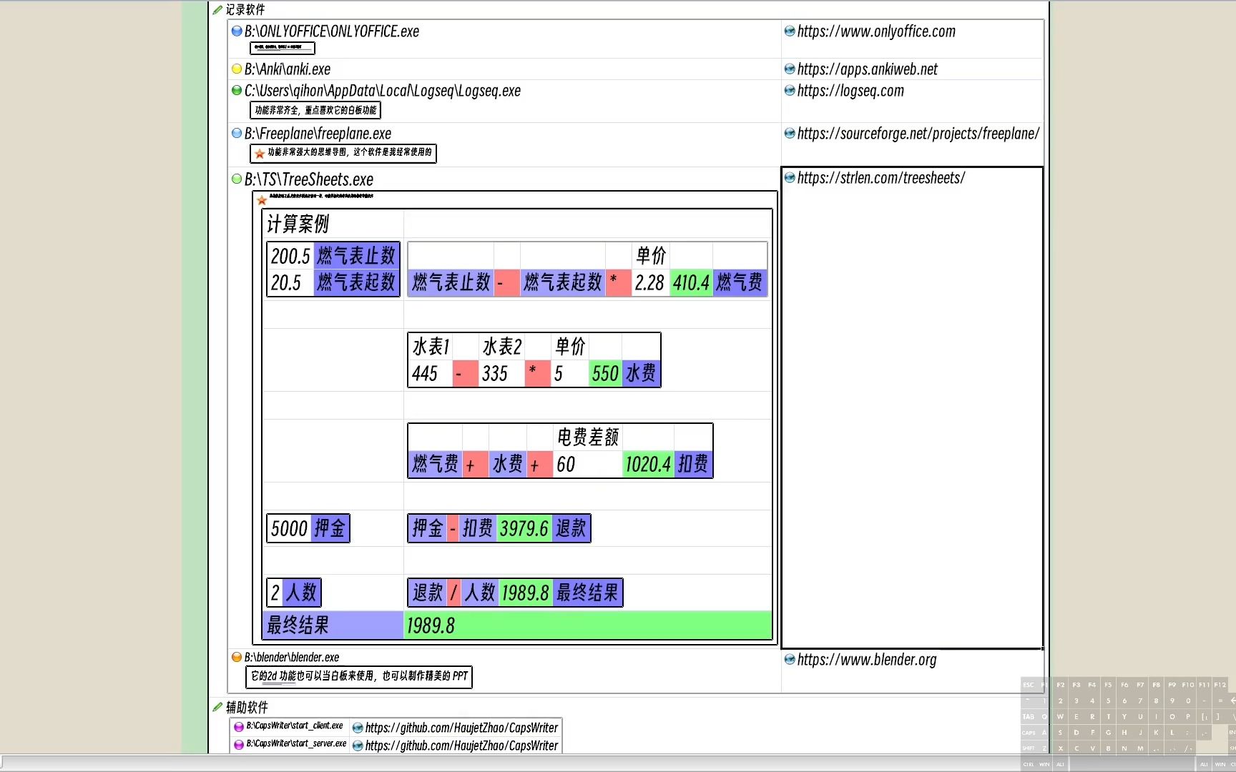This screenshot has height=772, width=1236.
Task: Click globe icon in start_server.exe CapsWriter row
Action: click(358, 746)
